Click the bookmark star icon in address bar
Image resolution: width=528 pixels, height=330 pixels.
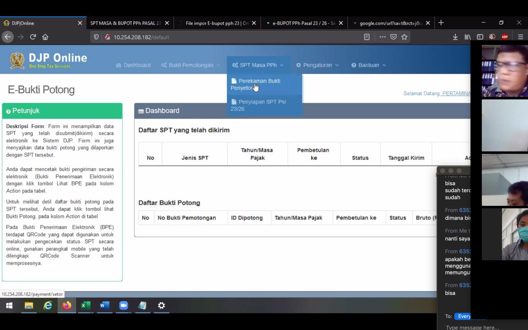404,37
